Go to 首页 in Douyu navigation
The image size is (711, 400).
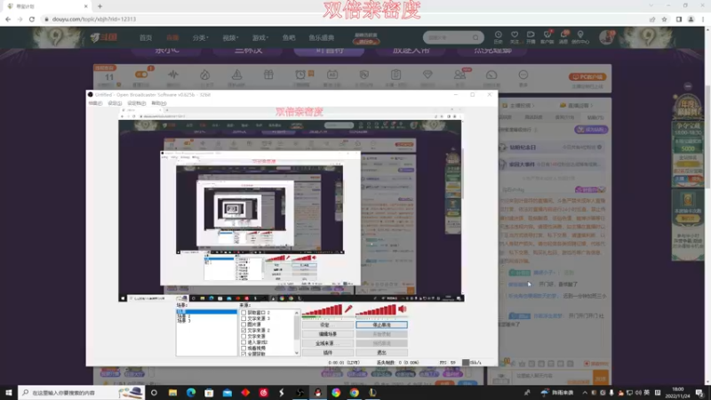coord(146,37)
